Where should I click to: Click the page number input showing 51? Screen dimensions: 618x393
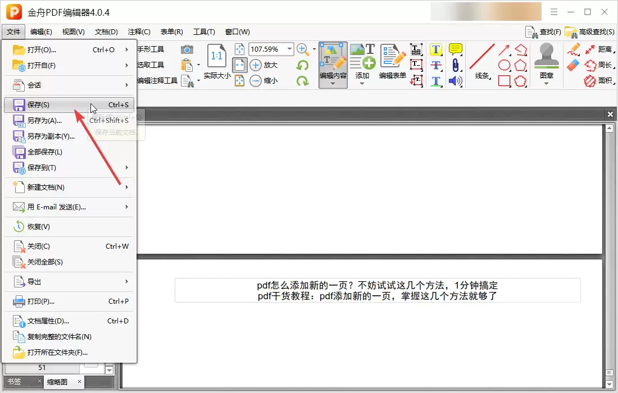point(42,368)
